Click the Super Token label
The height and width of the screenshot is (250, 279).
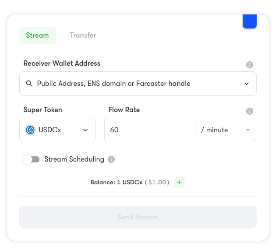(43, 109)
